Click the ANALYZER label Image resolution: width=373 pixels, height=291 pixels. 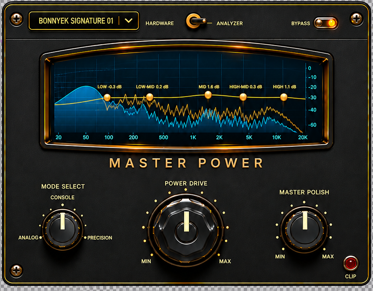coord(229,23)
